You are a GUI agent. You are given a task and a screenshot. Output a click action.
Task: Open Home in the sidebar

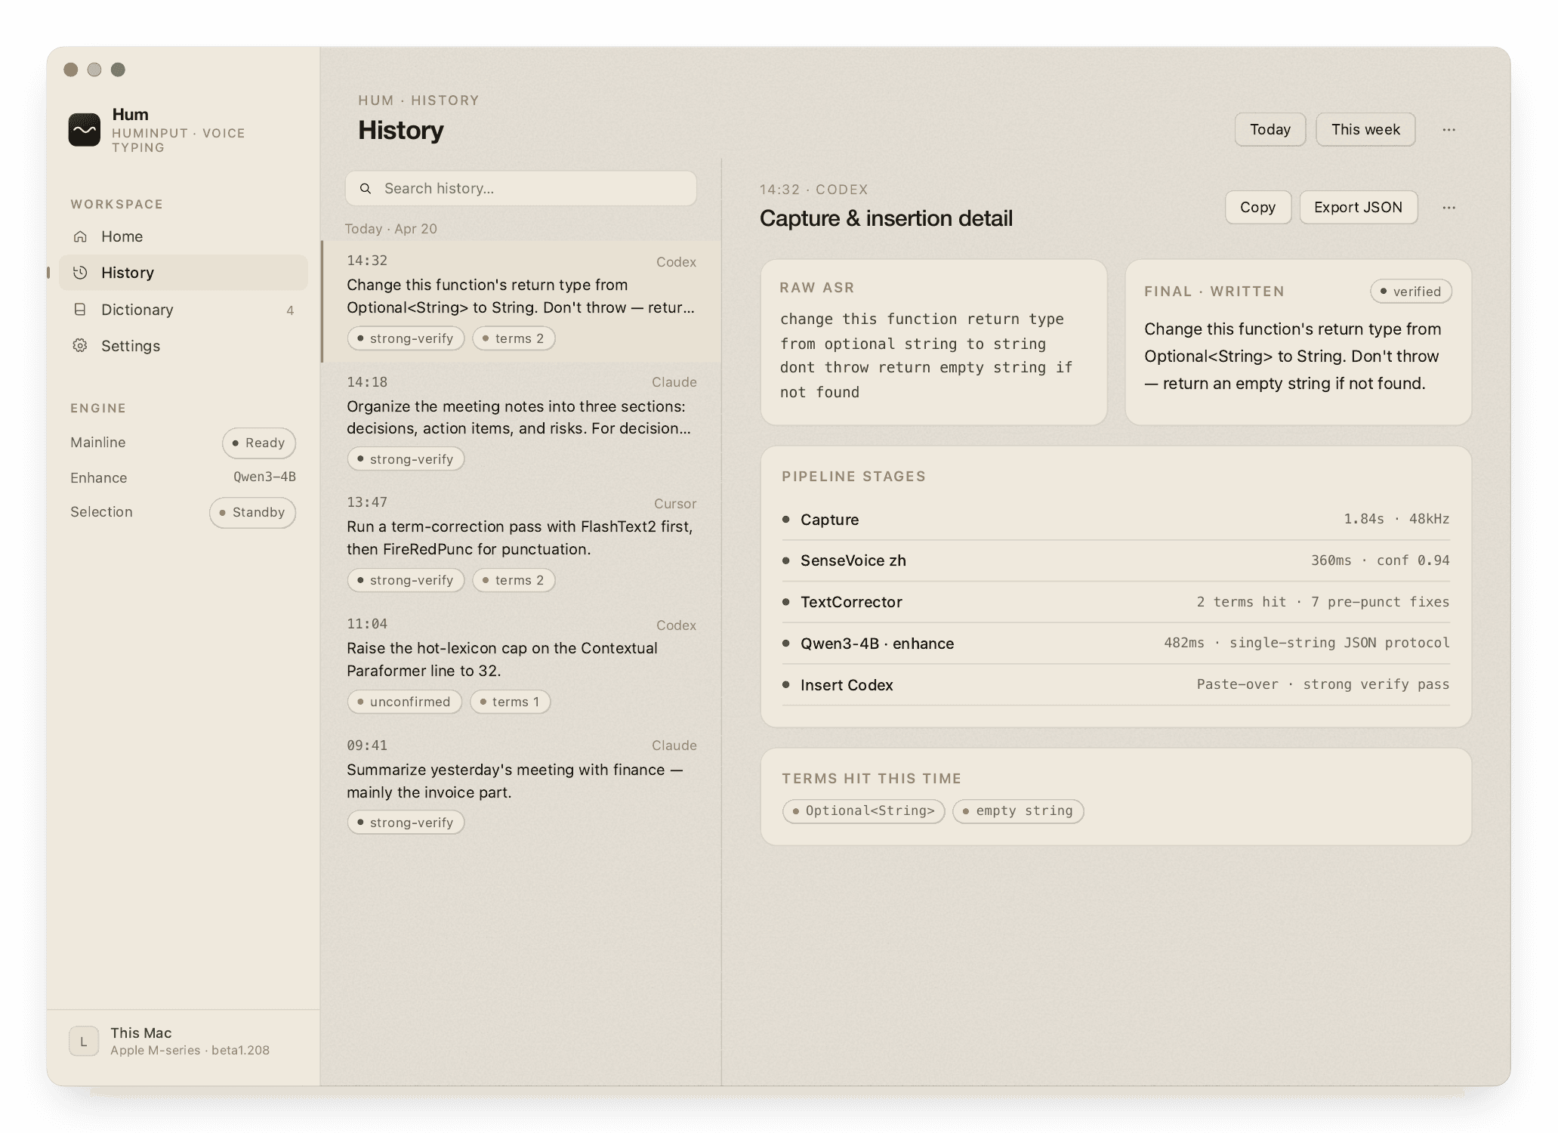coord(184,236)
